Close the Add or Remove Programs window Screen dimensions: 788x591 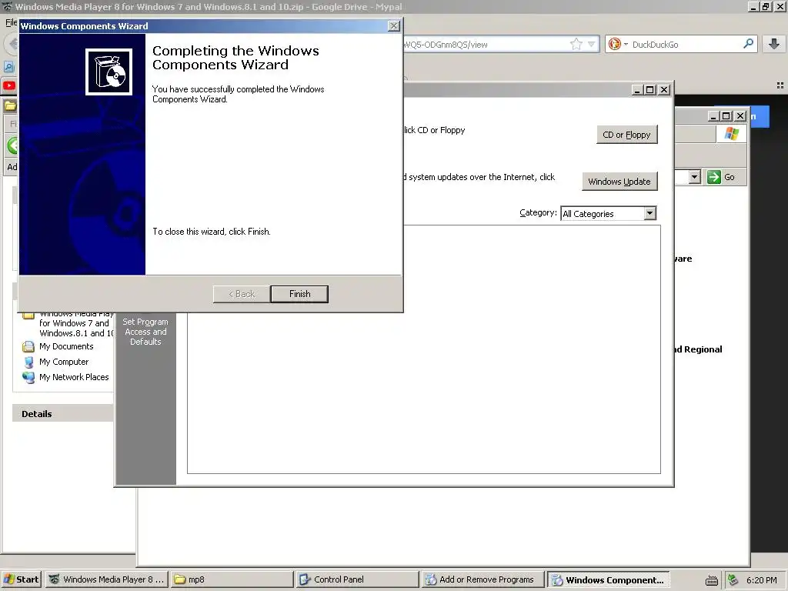(664, 89)
